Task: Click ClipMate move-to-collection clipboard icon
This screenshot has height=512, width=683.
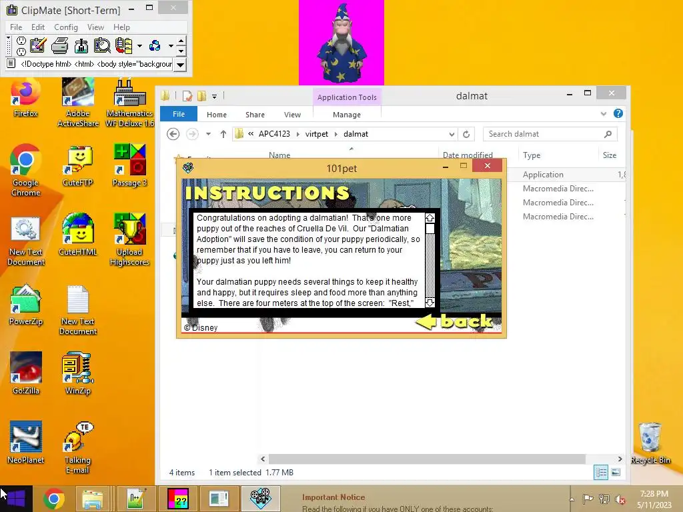Action: [x=123, y=46]
